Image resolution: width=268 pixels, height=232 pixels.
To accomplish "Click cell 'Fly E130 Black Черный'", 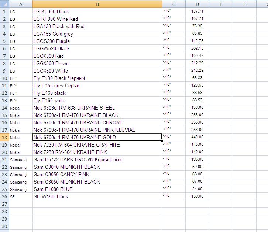I will tap(97, 78).
